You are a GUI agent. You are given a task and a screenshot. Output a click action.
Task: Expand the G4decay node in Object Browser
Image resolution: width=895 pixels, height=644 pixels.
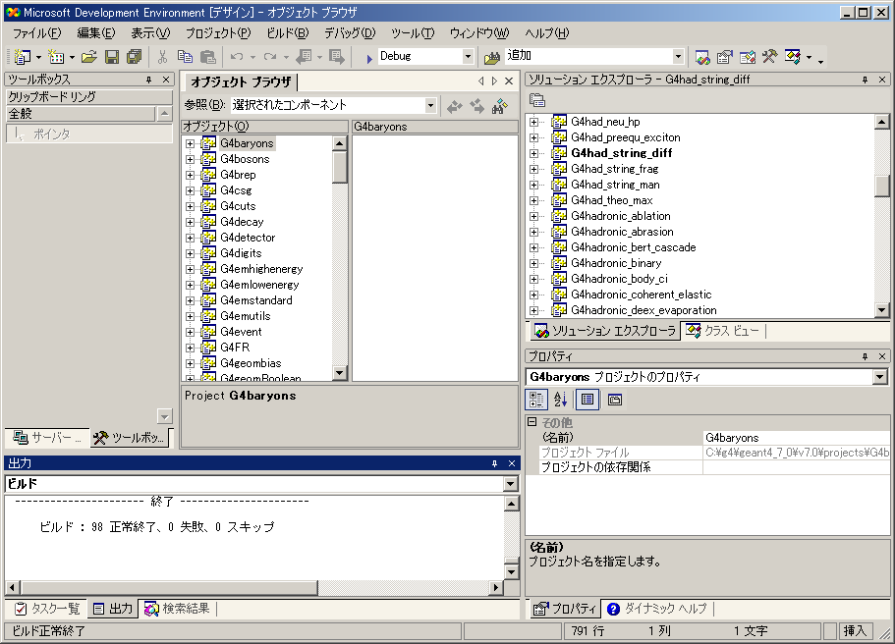(x=190, y=222)
